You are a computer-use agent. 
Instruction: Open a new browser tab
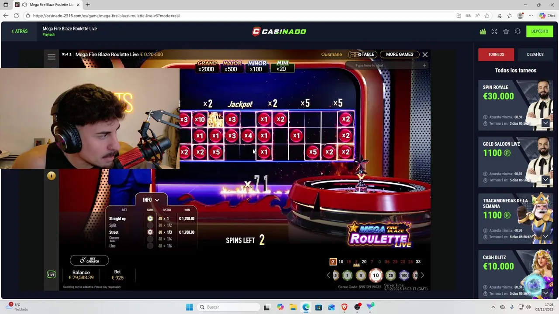point(88,5)
